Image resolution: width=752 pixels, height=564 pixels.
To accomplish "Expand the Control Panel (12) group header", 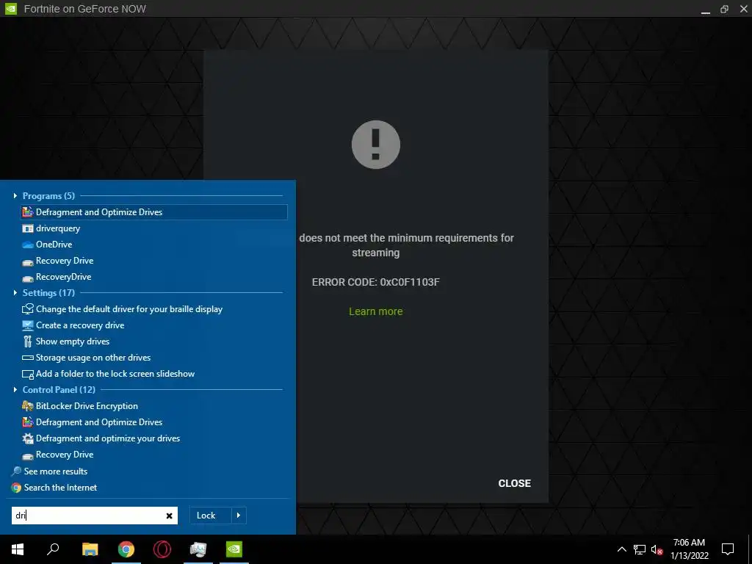I will 59,389.
